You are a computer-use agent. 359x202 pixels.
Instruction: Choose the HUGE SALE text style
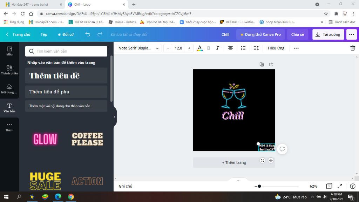[x=45, y=181]
